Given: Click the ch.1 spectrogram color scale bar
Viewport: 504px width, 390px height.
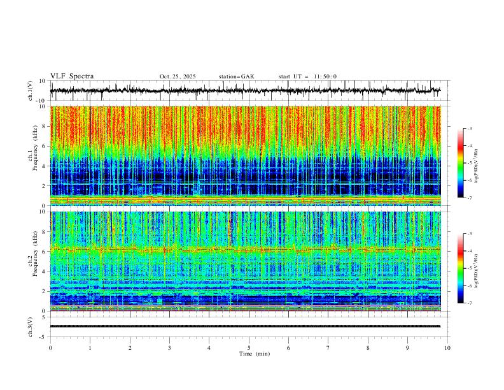Looking at the screenshot, I should tap(461, 163).
